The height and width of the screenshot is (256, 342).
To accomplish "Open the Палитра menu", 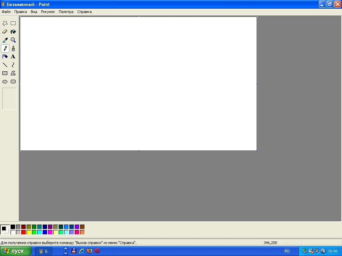I will [66, 12].
